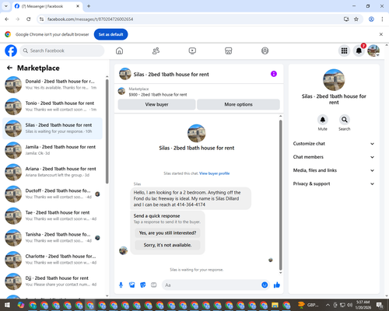Click the taskbar volume speaker icon
The height and width of the screenshot is (311, 389).
[349, 305]
